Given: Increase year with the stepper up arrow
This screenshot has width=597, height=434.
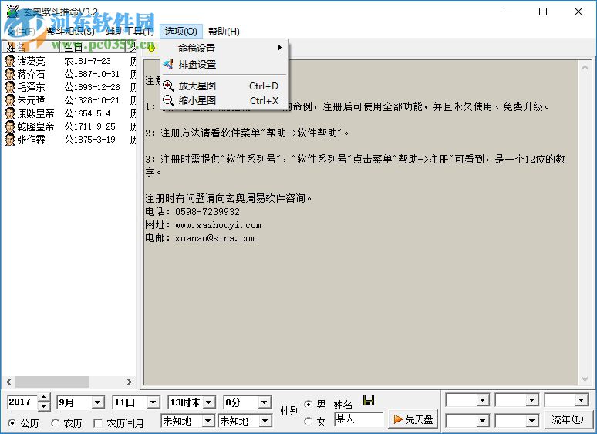Looking at the screenshot, I should (x=44, y=398).
